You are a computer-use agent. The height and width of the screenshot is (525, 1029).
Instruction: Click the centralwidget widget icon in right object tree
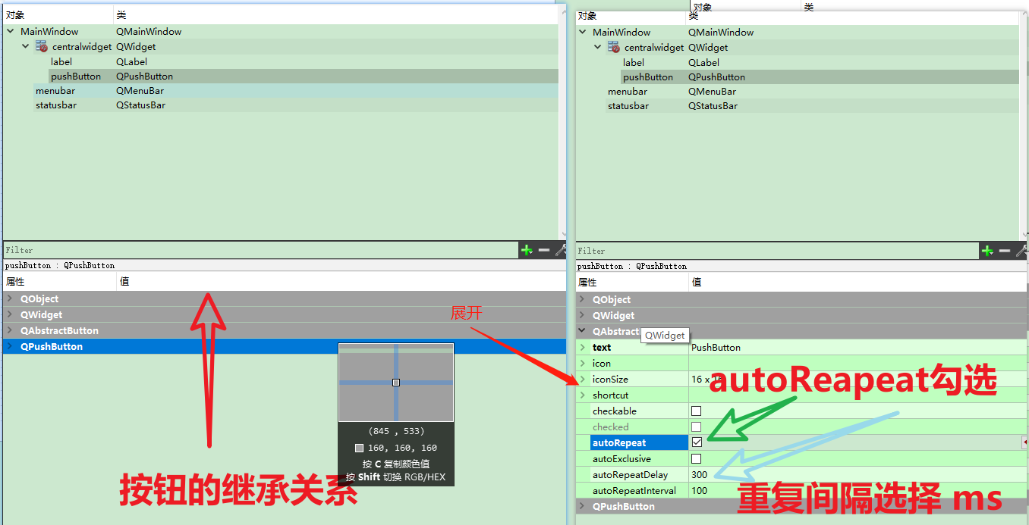(x=612, y=47)
